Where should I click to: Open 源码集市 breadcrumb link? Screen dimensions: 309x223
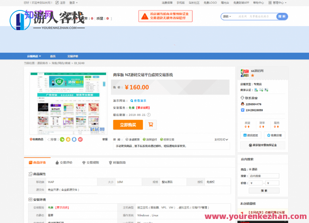(43, 63)
